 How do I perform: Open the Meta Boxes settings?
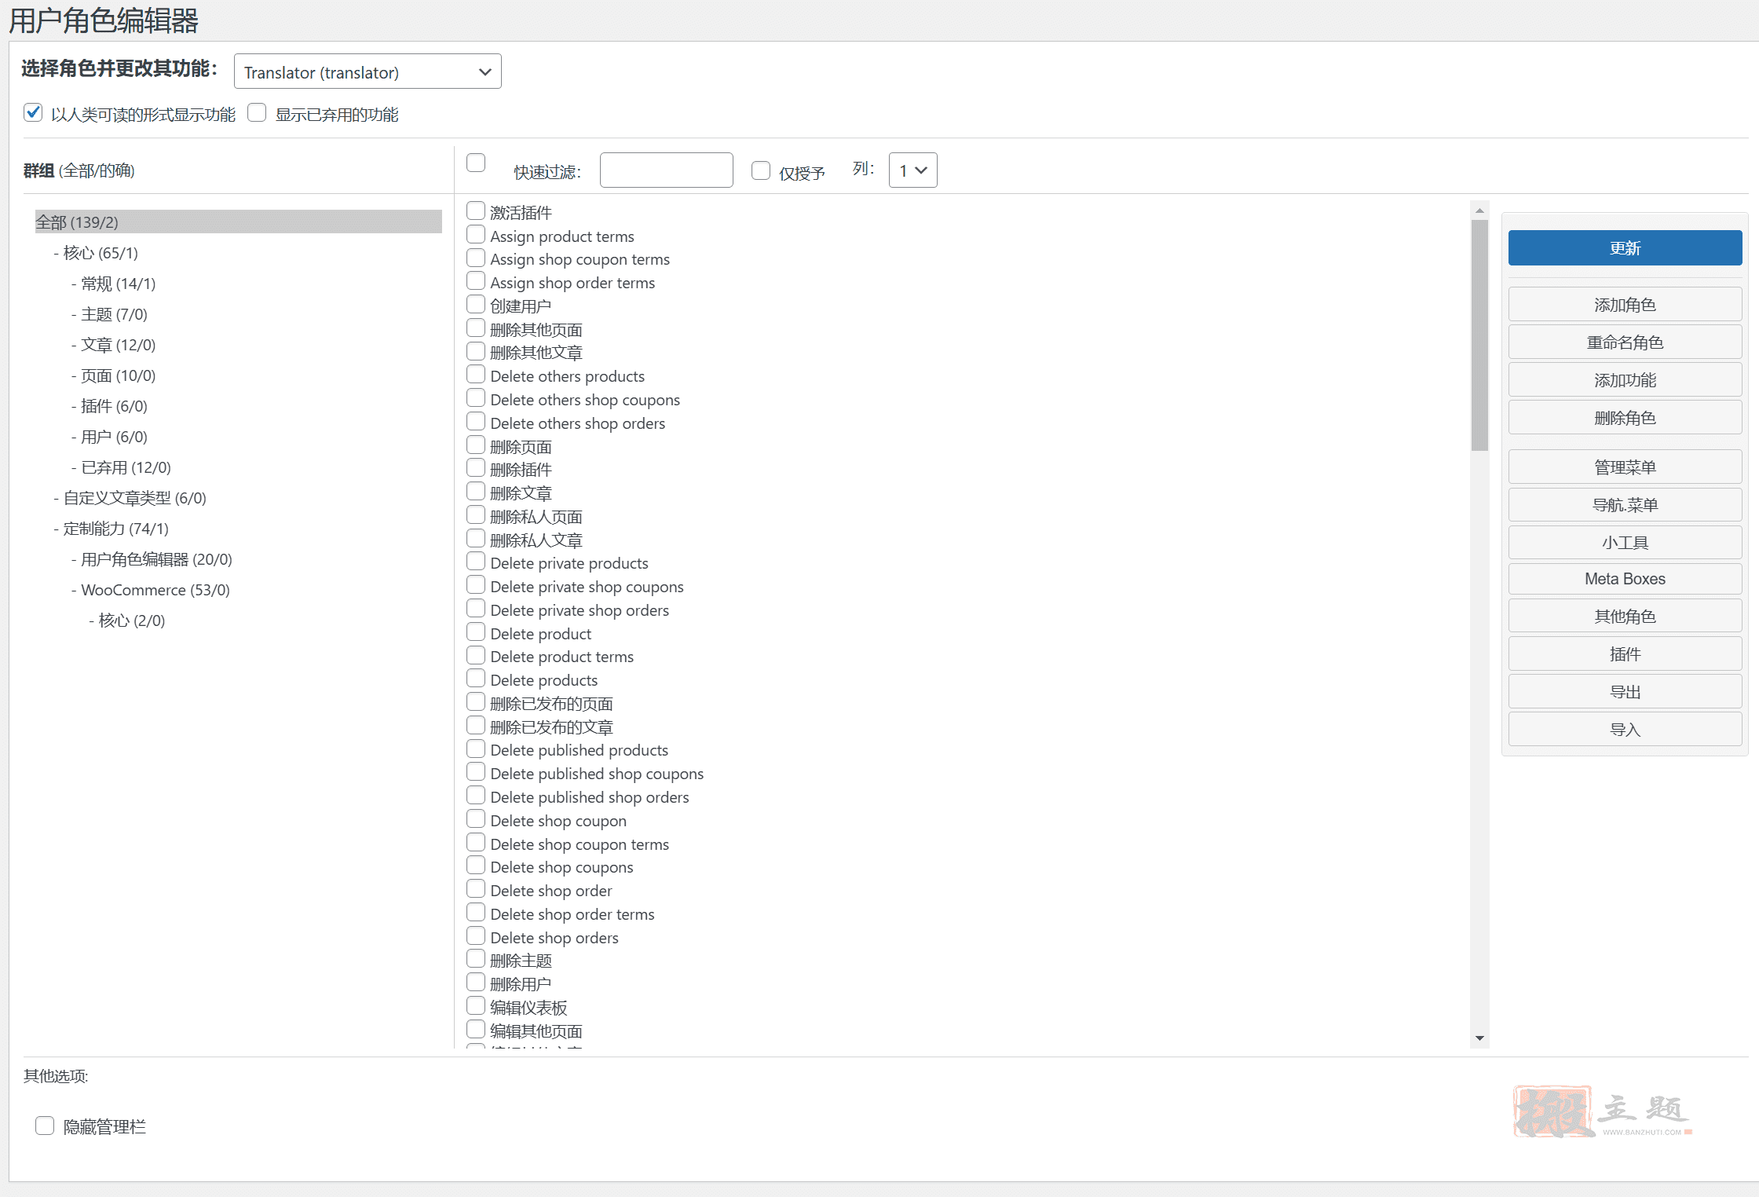(x=1625, y=579)
